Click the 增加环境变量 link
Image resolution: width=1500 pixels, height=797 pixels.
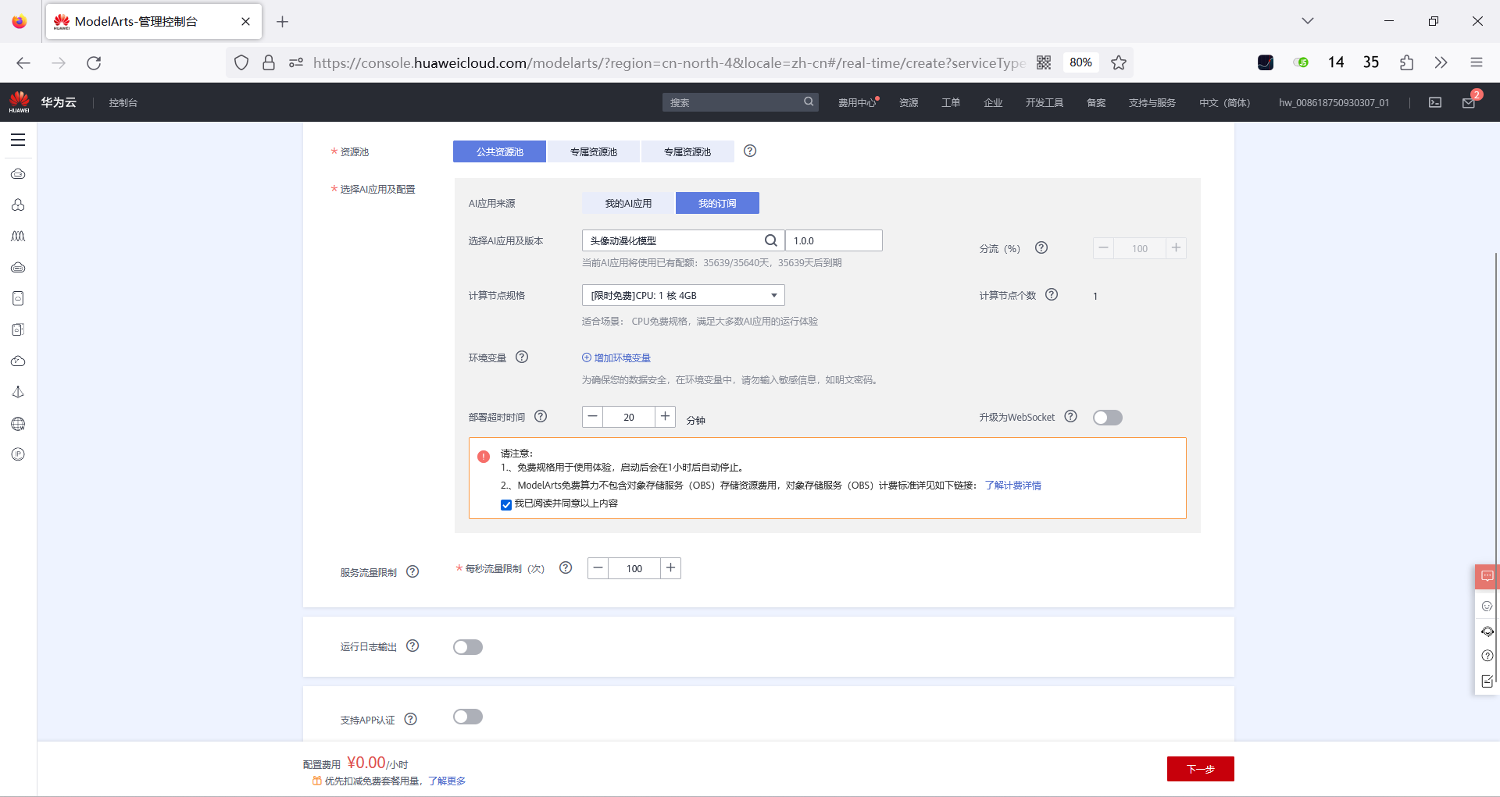click(x=616, y=358)
